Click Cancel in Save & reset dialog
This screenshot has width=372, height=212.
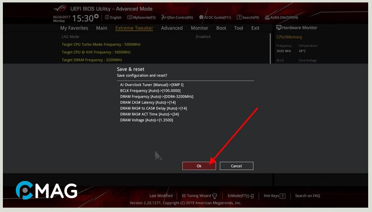[x=237, y=166]
